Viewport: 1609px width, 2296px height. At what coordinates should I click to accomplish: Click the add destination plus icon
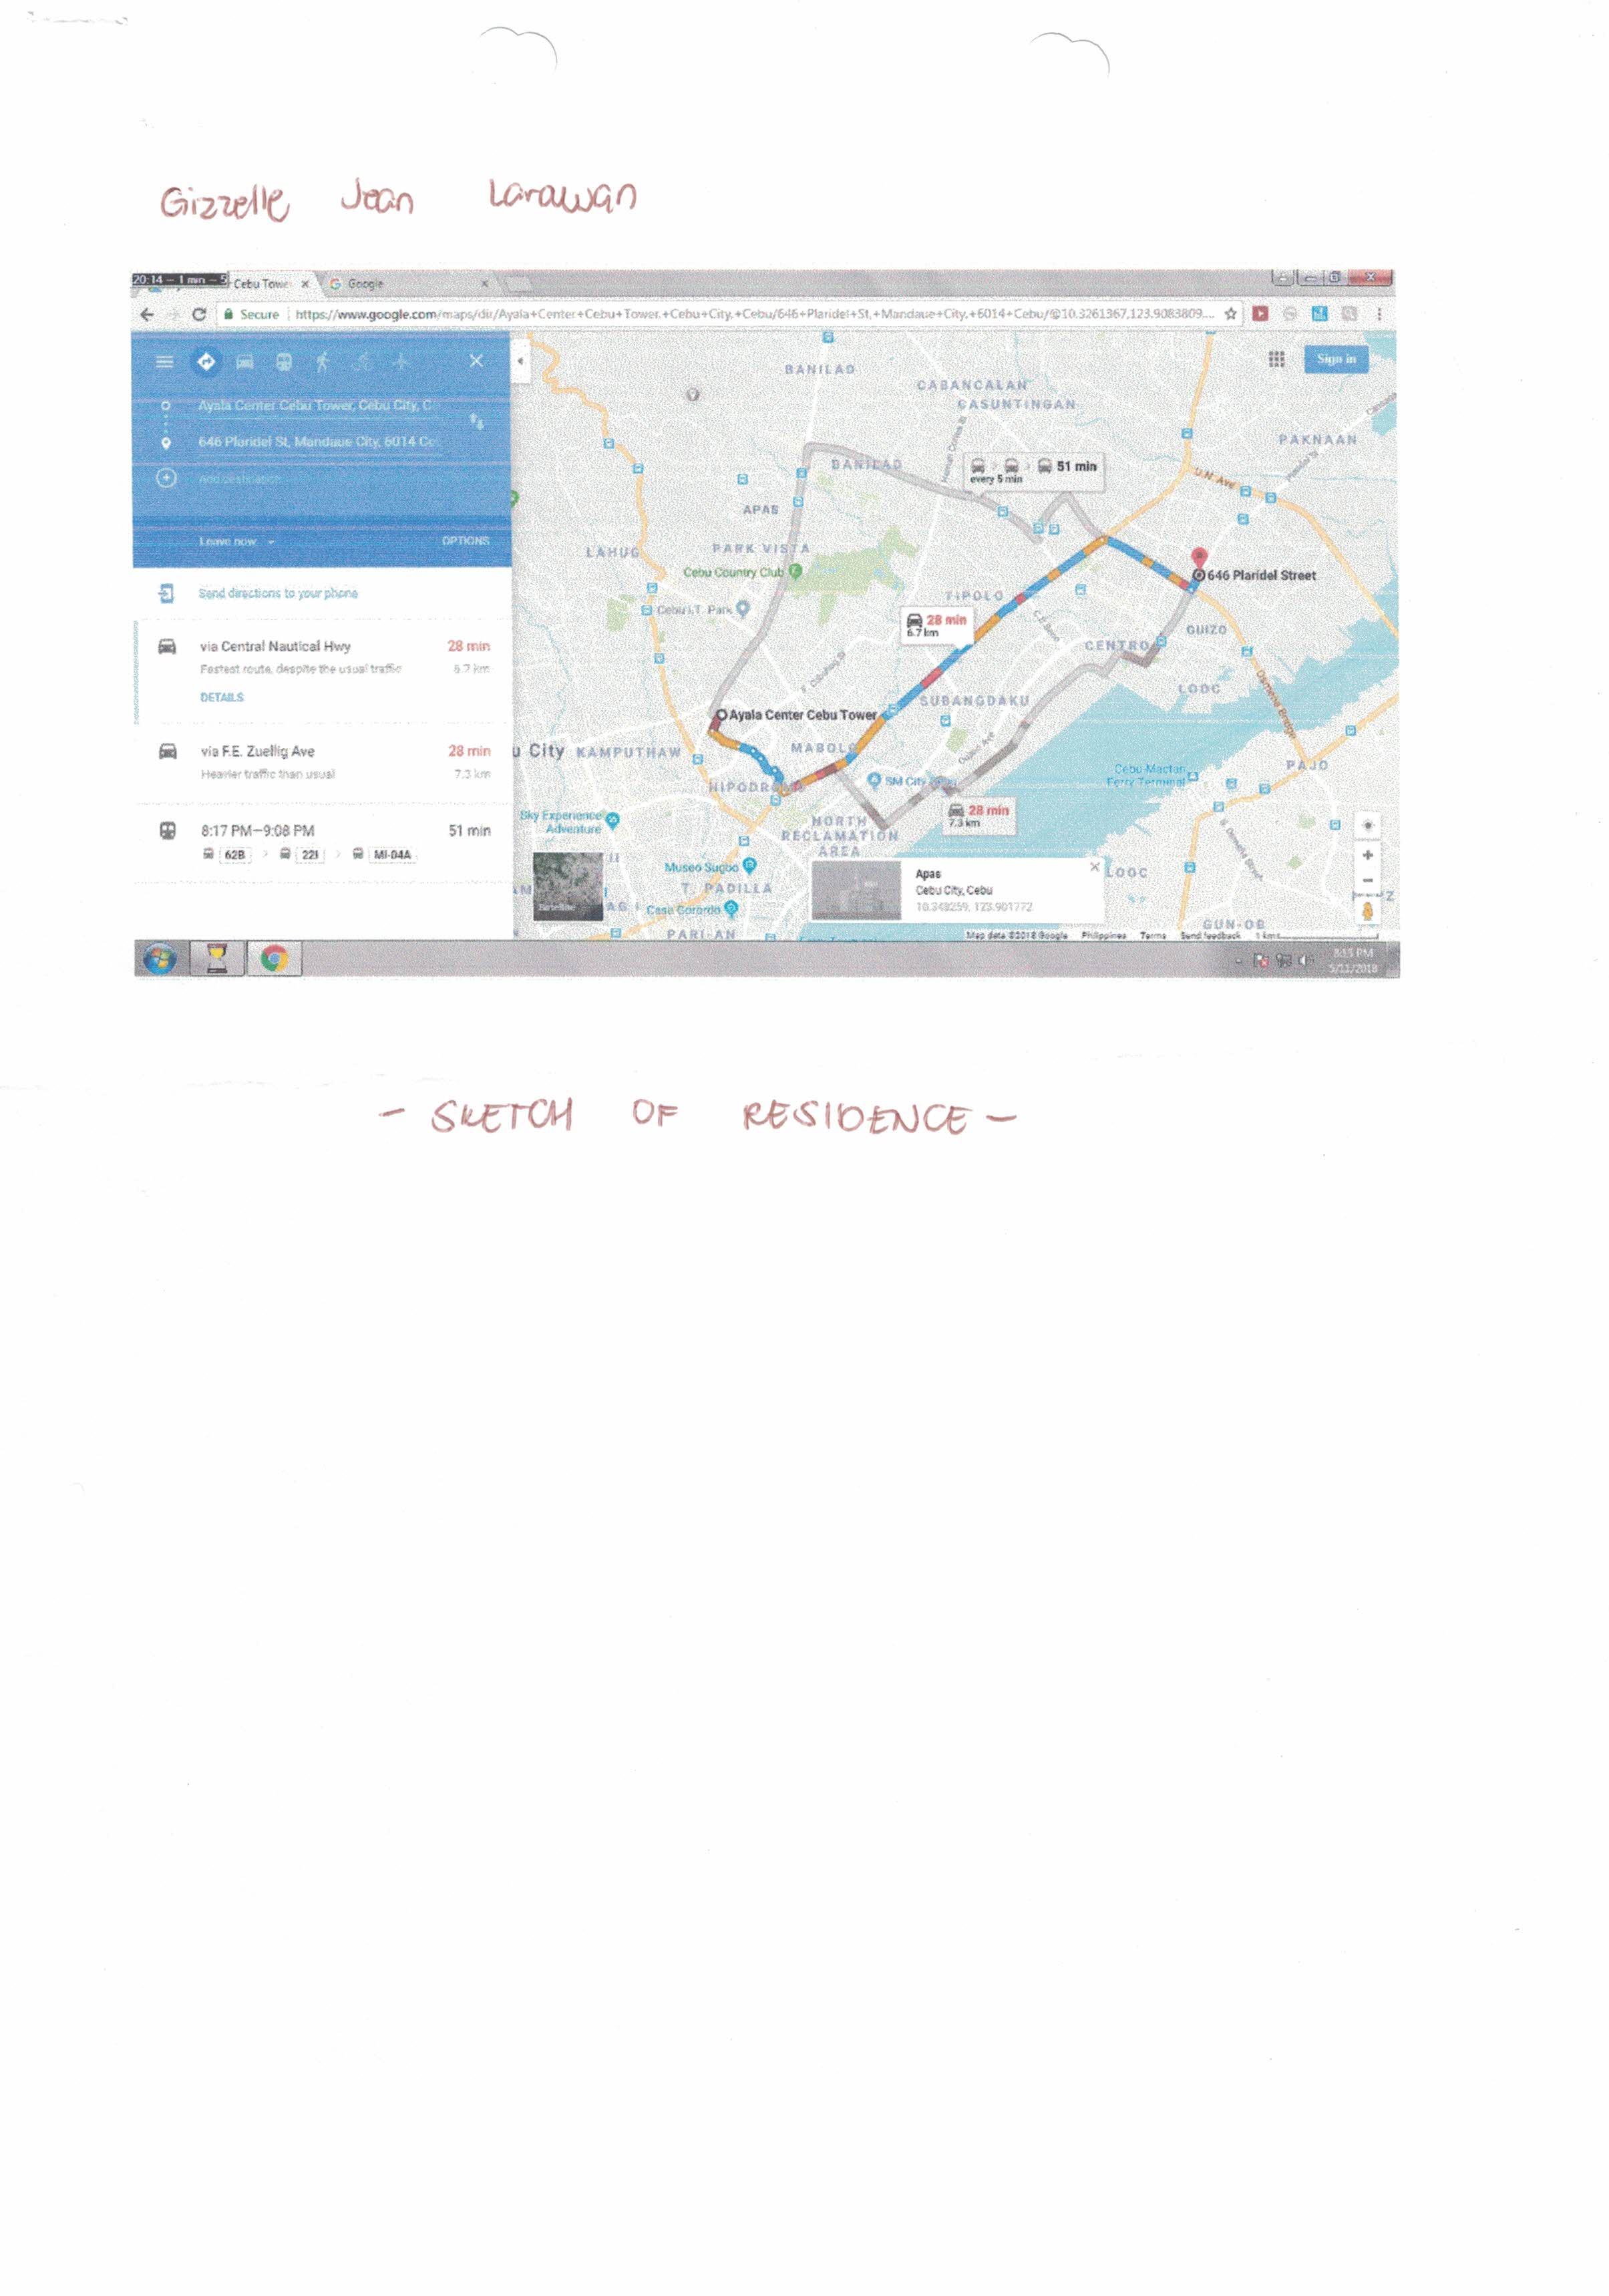coord(166,478)
